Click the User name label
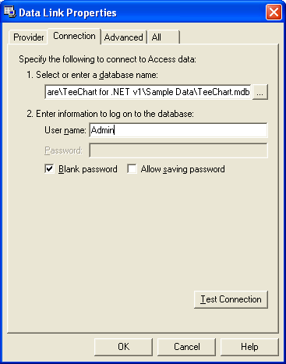This screenshot has width=286, height=364. (65, 130)
